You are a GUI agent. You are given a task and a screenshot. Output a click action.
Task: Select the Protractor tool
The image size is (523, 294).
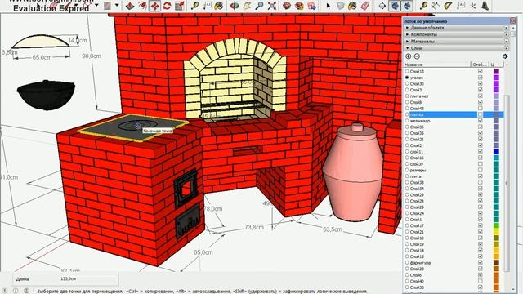click(448, 6)
